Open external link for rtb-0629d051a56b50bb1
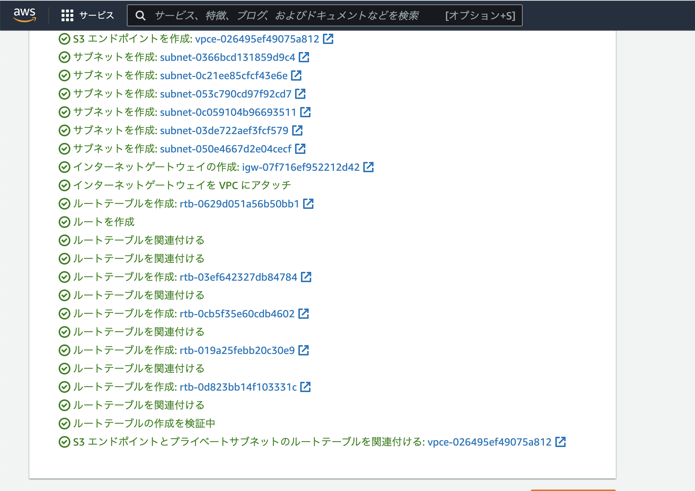The height and width of the screenshot is (491, 695). 309,204
